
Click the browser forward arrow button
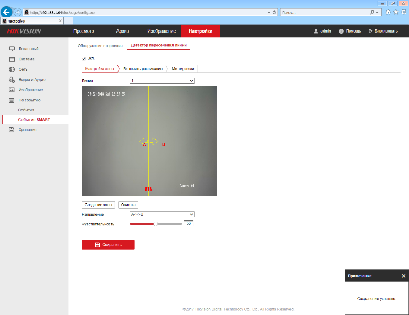pos(17,12)
